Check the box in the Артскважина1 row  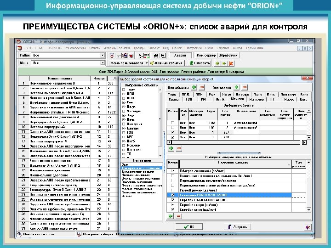tap(173, 123)
